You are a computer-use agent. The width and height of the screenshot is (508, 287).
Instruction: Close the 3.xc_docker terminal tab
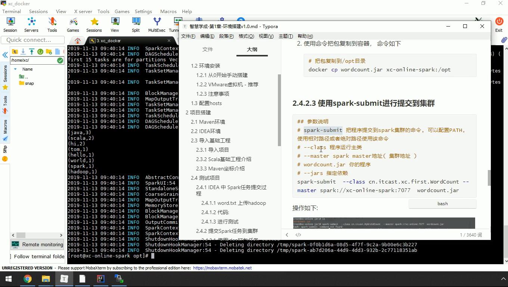click(x=169, y=40)
